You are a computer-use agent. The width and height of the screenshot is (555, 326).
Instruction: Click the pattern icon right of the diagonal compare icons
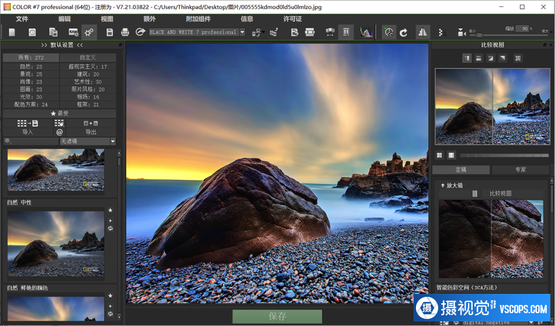[518, 58]
